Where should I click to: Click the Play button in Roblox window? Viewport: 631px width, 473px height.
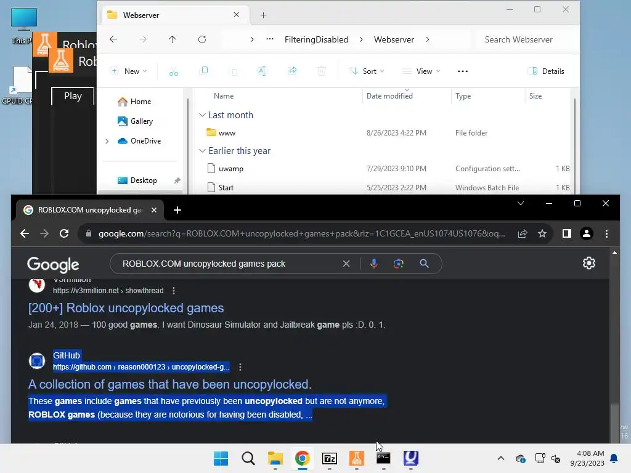(73, 96)
